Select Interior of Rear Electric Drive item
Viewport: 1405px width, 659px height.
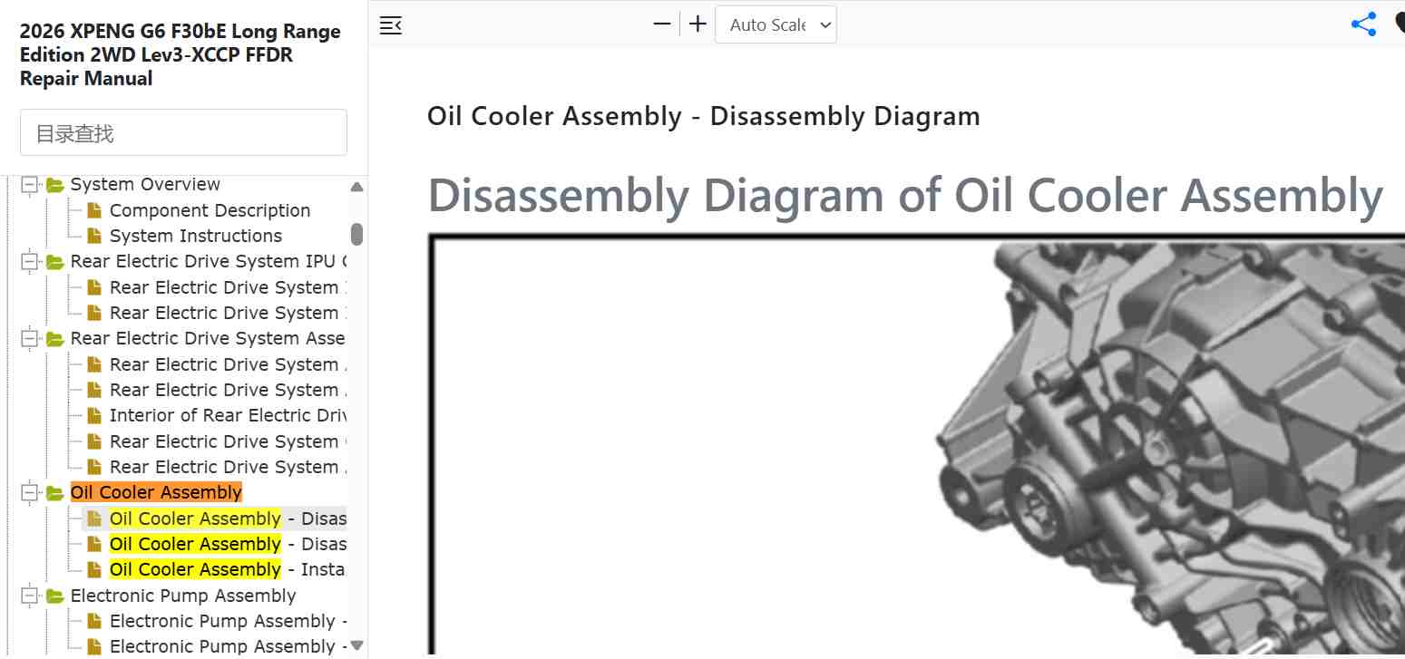click(228, 415)
